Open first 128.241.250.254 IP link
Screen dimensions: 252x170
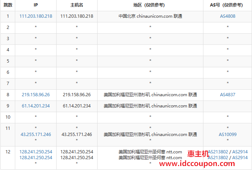point(36,152)
